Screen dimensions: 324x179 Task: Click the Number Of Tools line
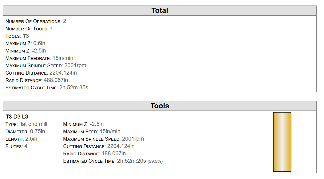point(29,29)
